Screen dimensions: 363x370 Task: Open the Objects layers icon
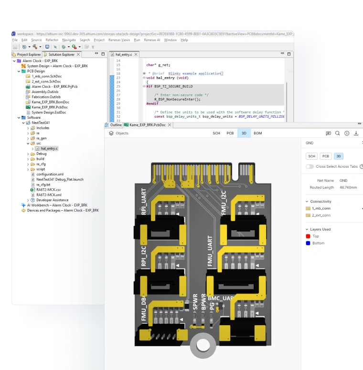click(x=111, y=134)
